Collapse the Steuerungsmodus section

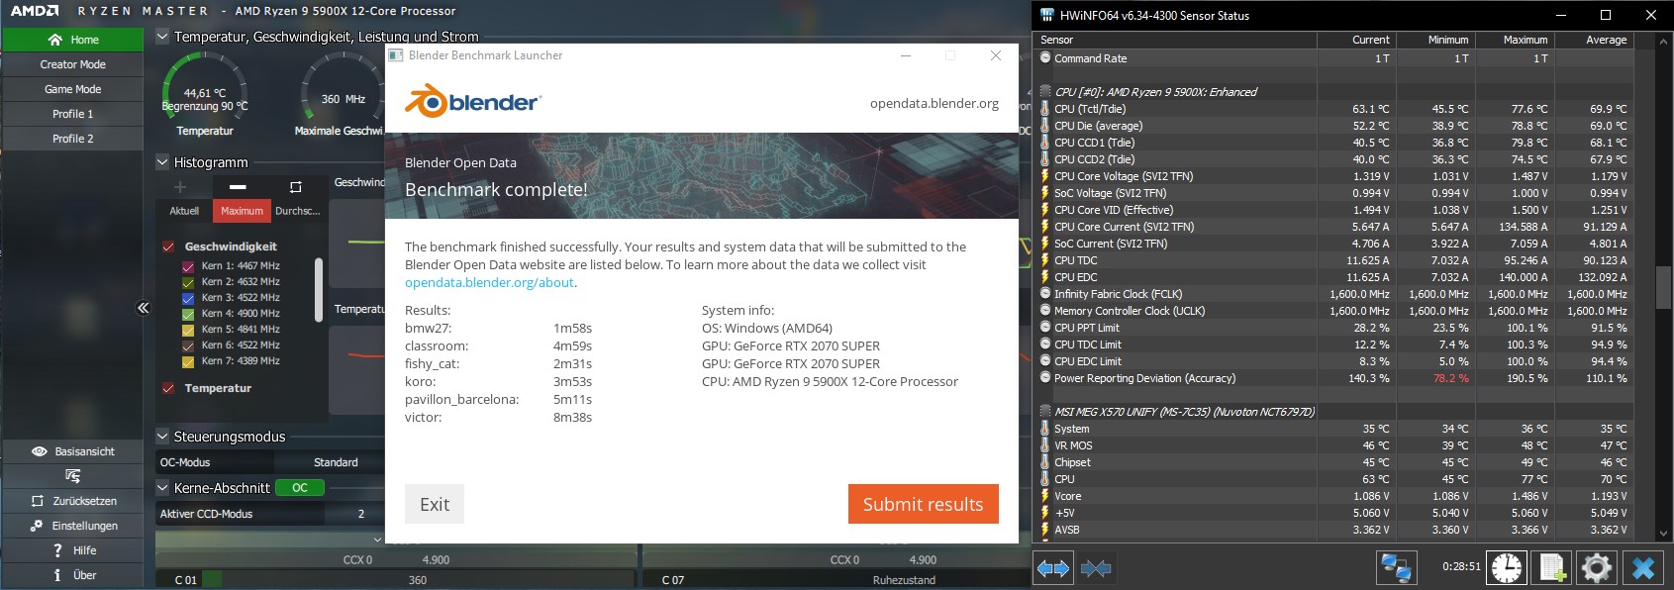[x=163, y=437]
